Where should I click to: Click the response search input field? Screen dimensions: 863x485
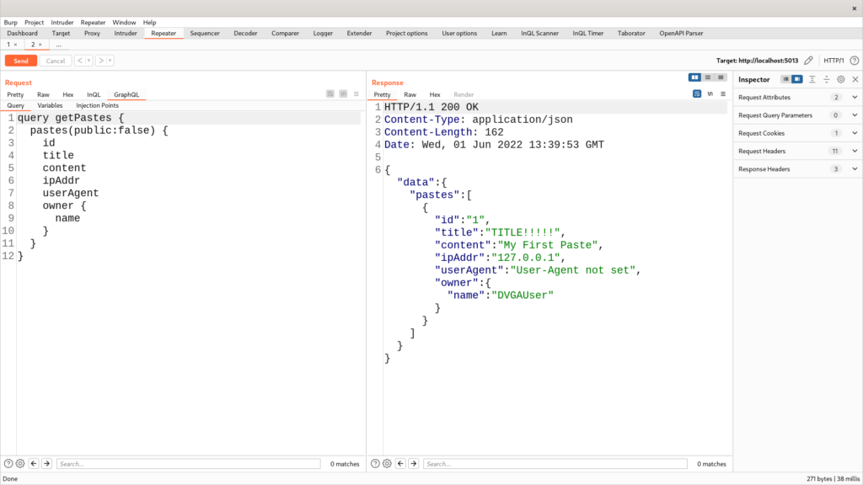coord(556,463)
